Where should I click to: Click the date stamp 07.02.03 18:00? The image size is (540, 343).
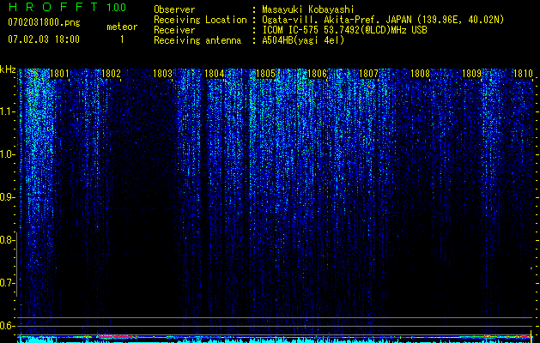[44, 39]
